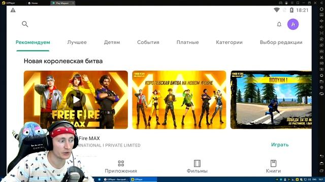Viewport: 325px width, 182px height.
Task: Open the LDPlayer taskbar button
Action: pos(143,179)
